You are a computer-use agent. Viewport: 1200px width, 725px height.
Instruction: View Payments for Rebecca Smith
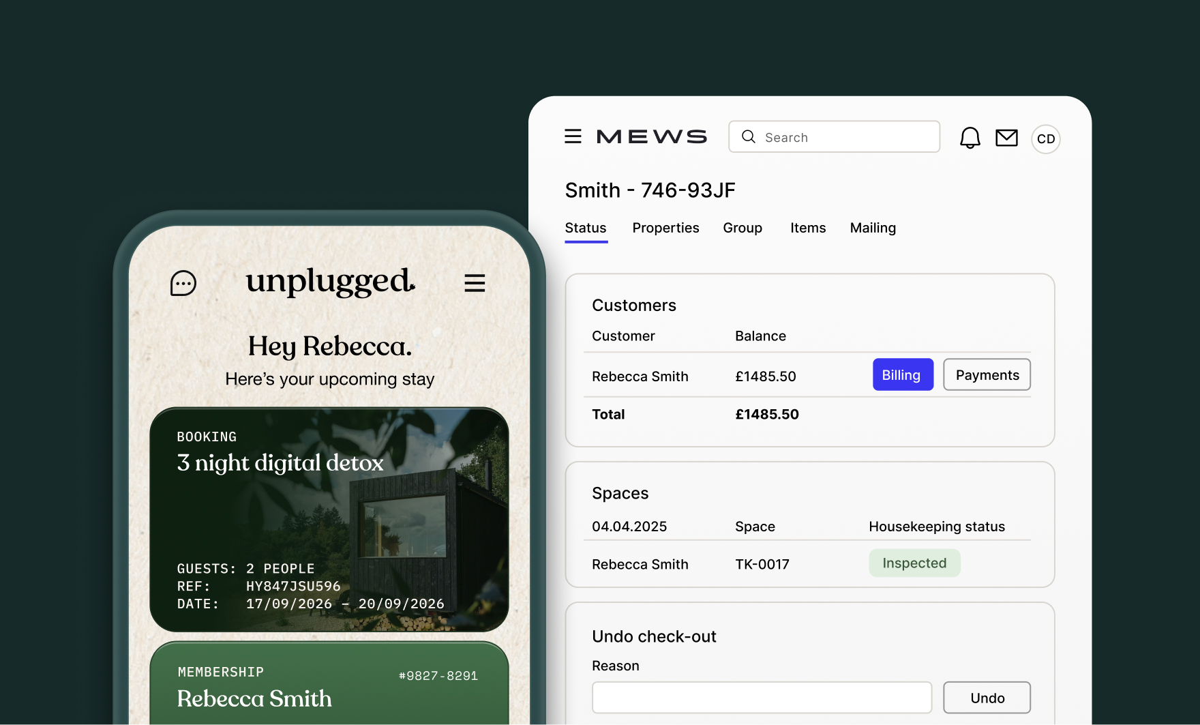(987, 374)
